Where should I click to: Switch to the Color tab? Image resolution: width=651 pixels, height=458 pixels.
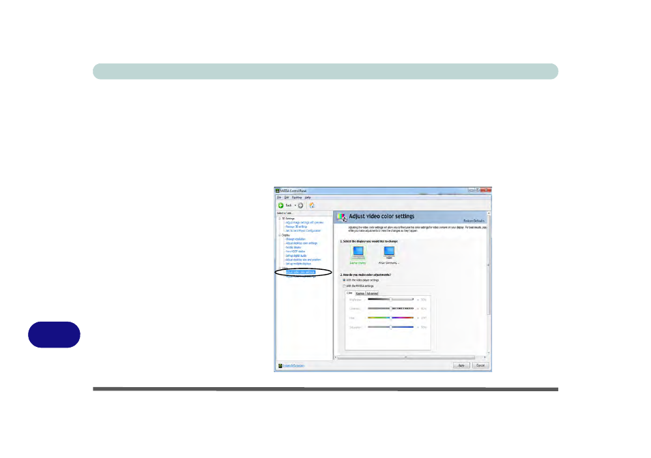349,293
